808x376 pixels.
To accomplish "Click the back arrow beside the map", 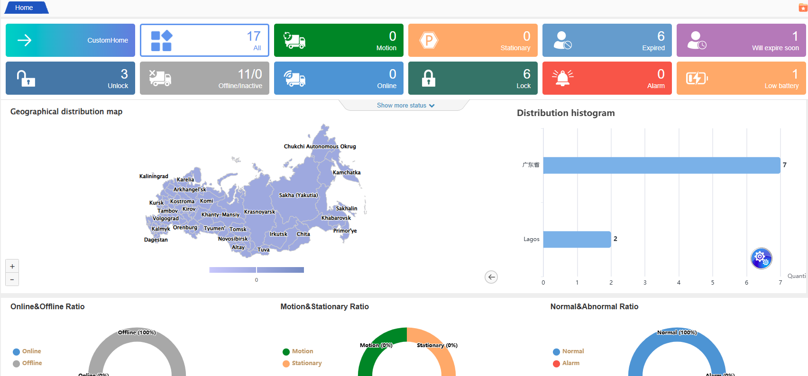I will point(491,277).
